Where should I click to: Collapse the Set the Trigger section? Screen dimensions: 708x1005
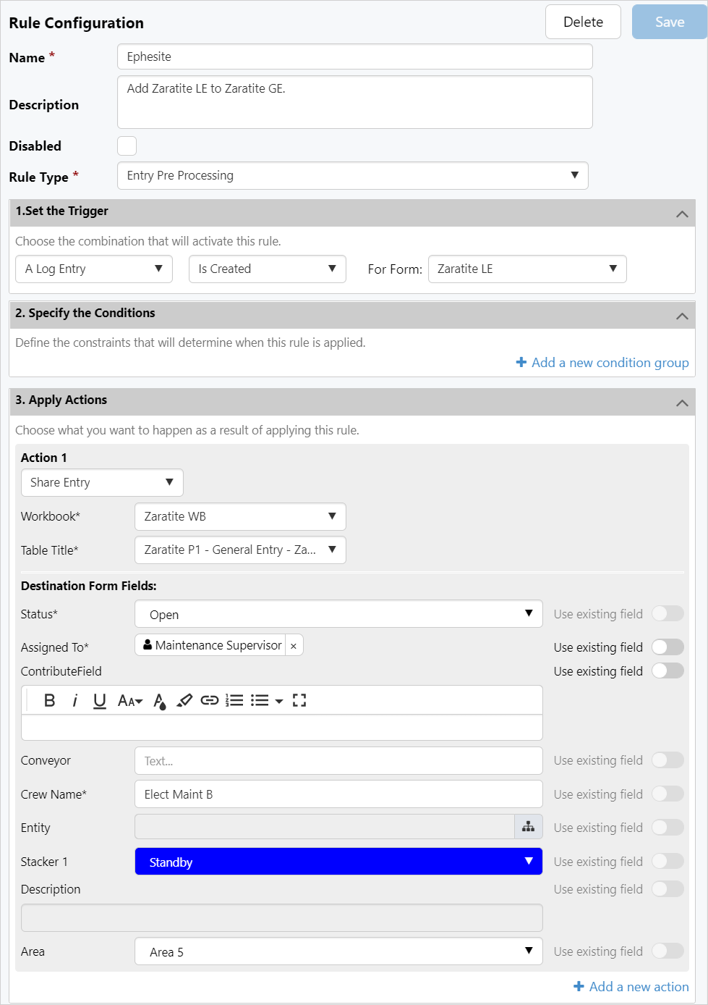coord(681,214)
